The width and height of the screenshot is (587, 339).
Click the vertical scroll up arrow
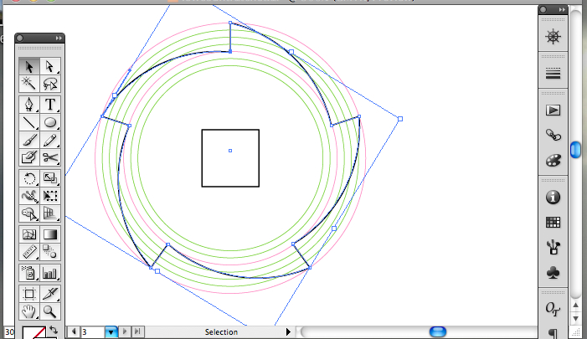tap(576, 306)
